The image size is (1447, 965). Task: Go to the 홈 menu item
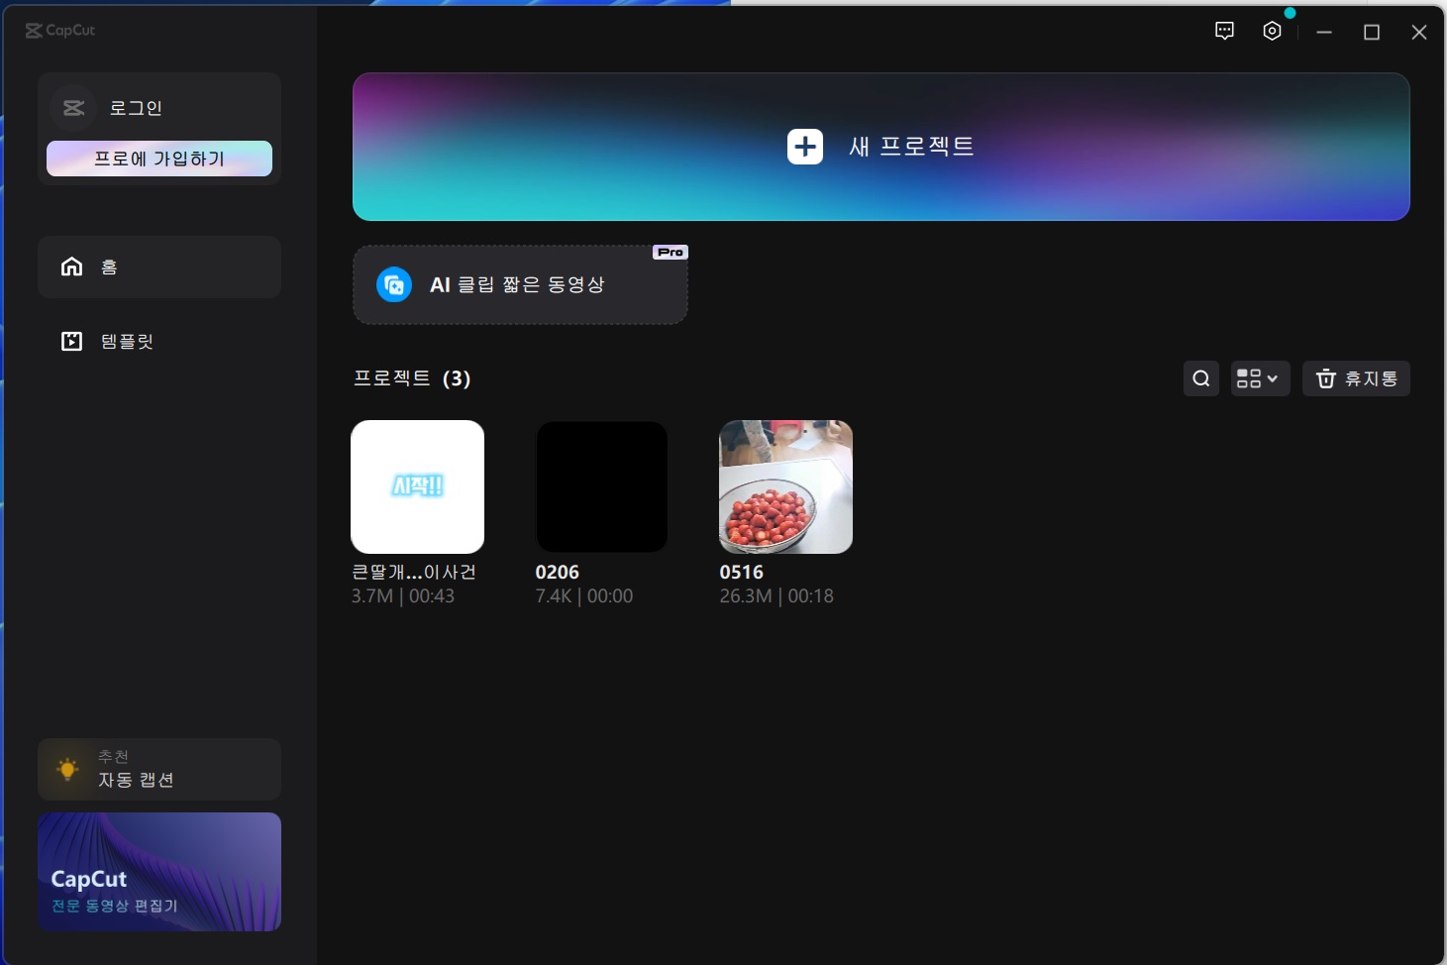pyautogui.click(x=159, y=267)
